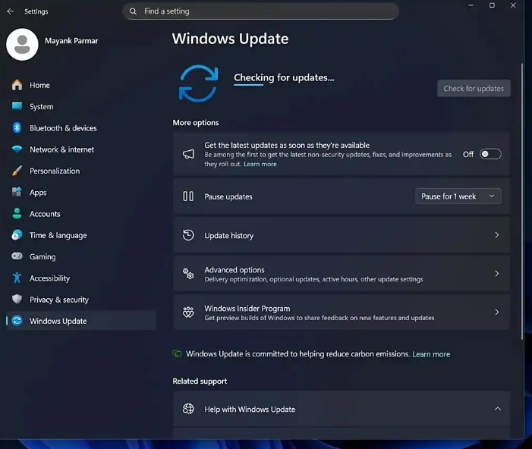Screen dimensions: 532x449
Task: Open Privacy & security settings
Action: 81,300
